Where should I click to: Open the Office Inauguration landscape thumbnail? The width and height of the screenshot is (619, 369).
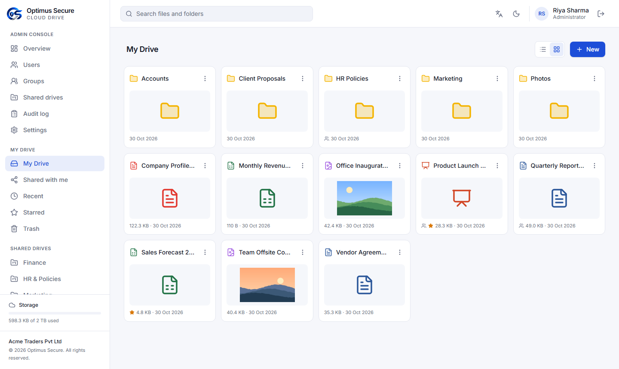[365, 198]
